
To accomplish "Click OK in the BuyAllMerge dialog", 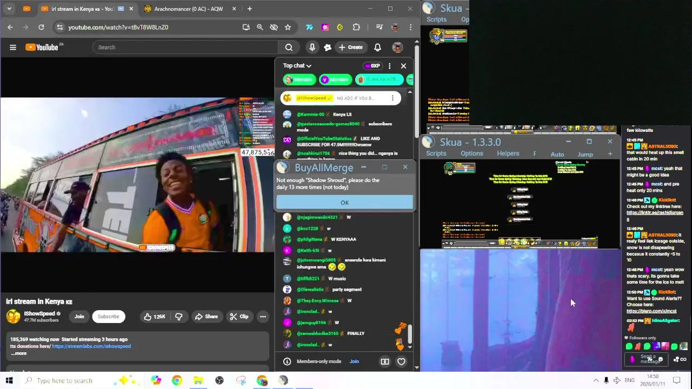I will pos(344,203).
